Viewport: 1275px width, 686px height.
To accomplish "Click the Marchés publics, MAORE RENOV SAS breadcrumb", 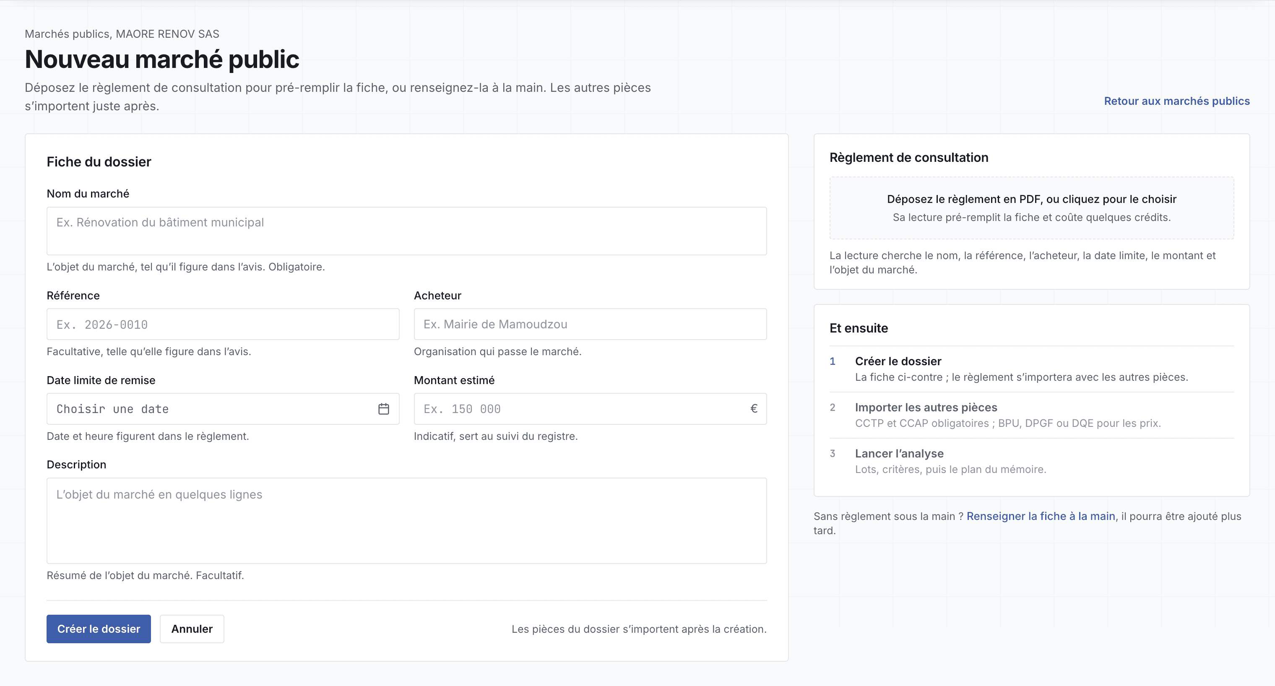I will [122, 34].
